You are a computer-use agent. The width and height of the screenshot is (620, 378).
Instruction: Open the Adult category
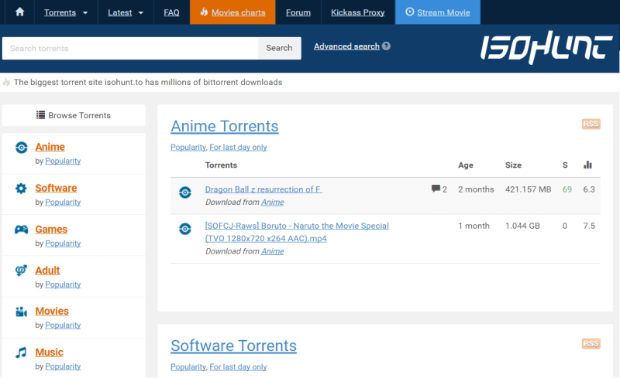pos(47,271)
